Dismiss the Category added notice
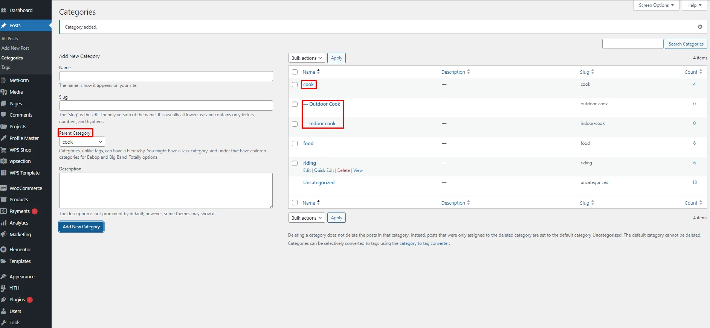710x328 pixels. point(700,27)
